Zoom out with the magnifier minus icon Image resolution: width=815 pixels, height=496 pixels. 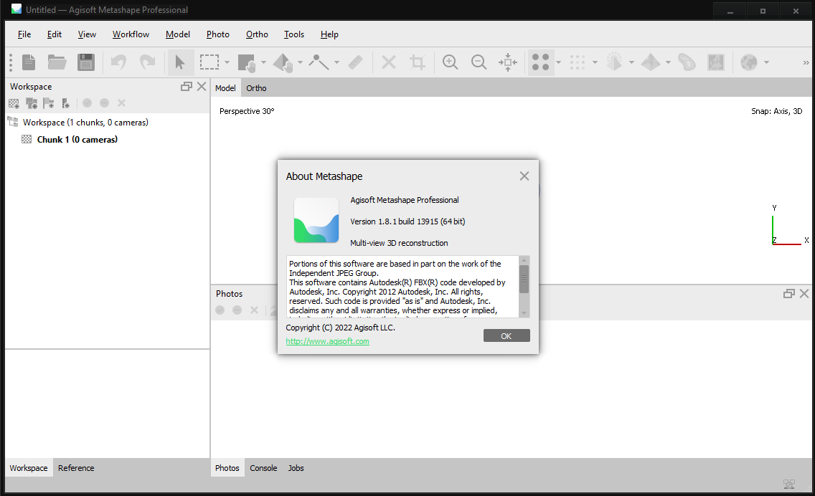click(479, 62)
